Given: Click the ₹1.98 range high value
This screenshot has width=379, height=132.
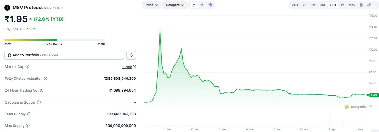Looking at the screenshot, I should coord(101,44).
